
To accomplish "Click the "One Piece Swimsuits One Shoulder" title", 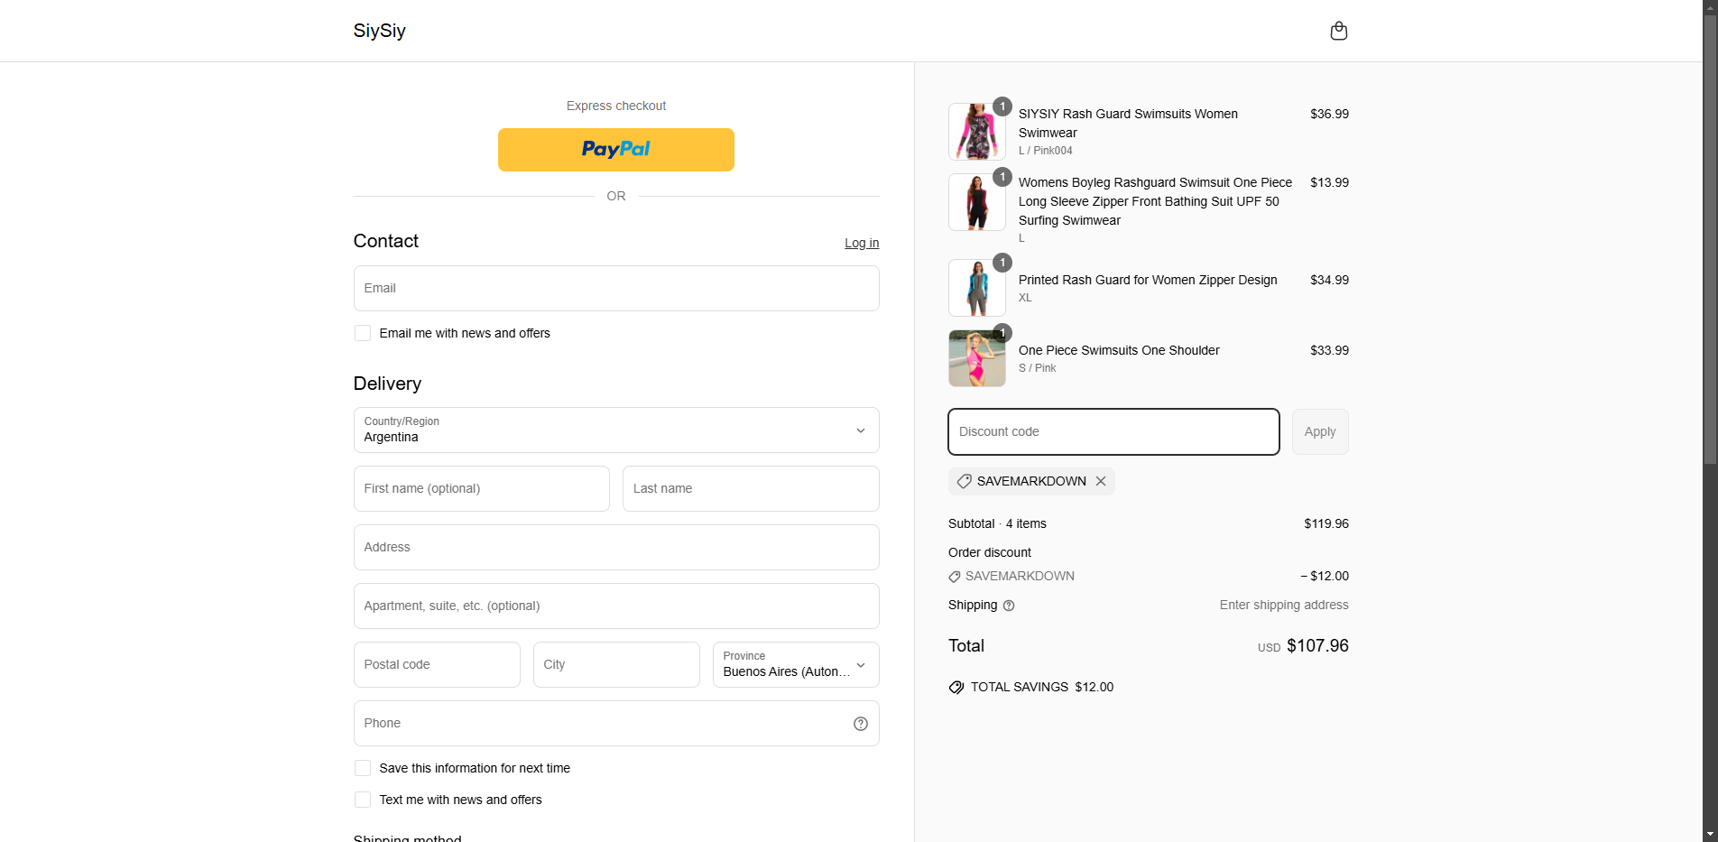I will pos(1119,350).
